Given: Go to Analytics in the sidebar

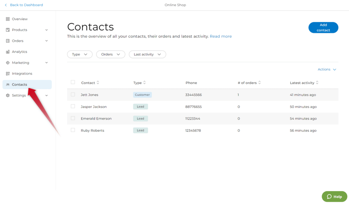Looking at the screenshot, I should [x=19, y=52].
